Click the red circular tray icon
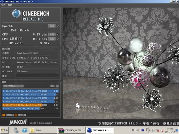The height and width of the screenshot is (134, 179). pyautogui.click(x=162, y=130)
